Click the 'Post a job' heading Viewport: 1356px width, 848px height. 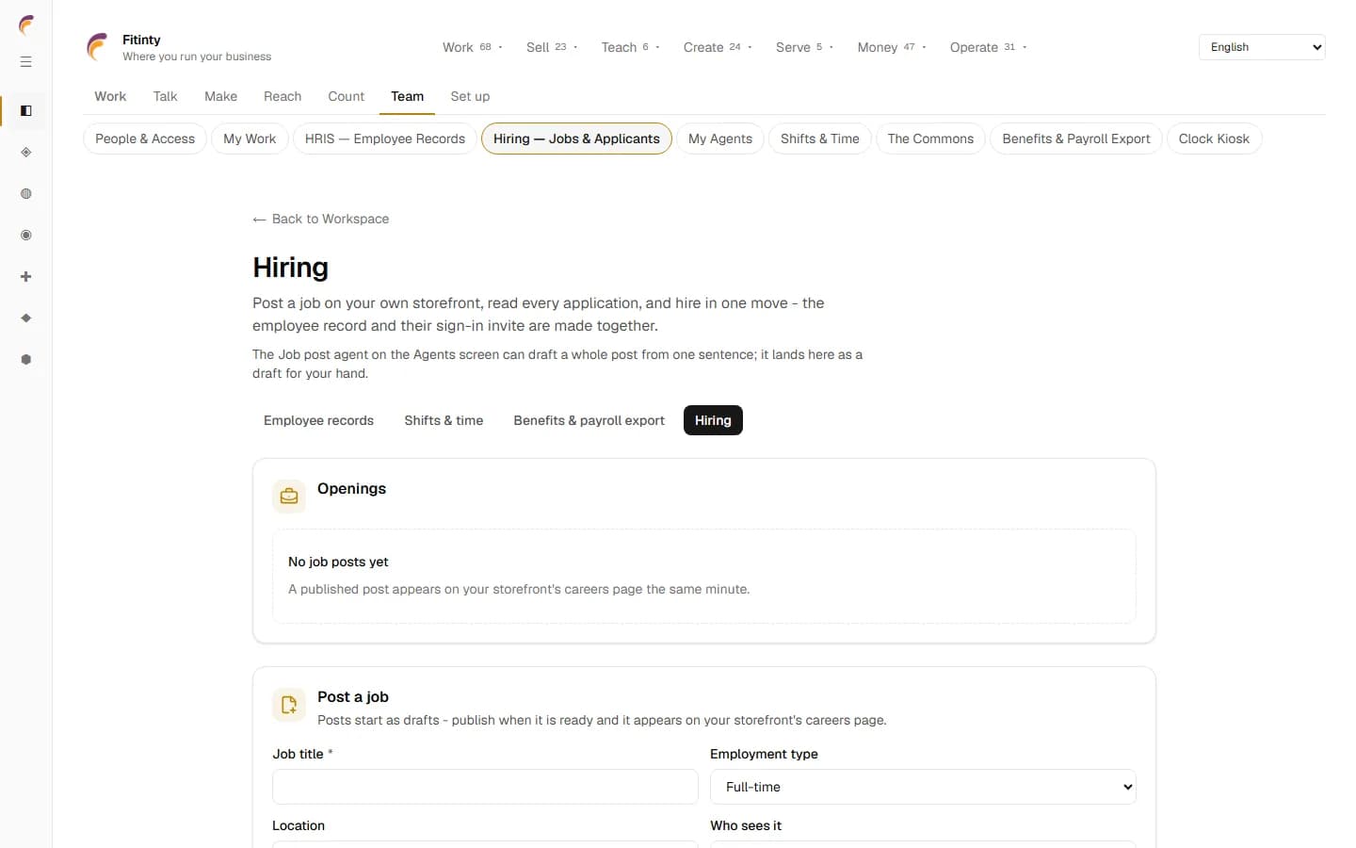click(353, 696)
